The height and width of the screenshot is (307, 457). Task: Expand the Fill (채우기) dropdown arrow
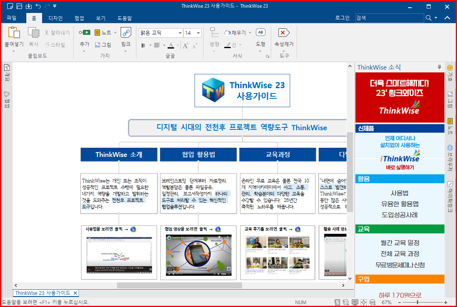pyautogui.click(x=250, y=33)
